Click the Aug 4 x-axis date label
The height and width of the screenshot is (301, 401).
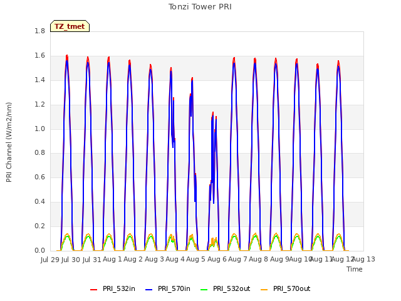pos(175,260)
